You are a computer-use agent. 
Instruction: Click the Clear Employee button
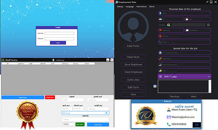coord(133,72)
